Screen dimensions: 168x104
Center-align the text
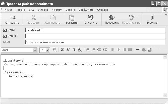tap(119, 50)
